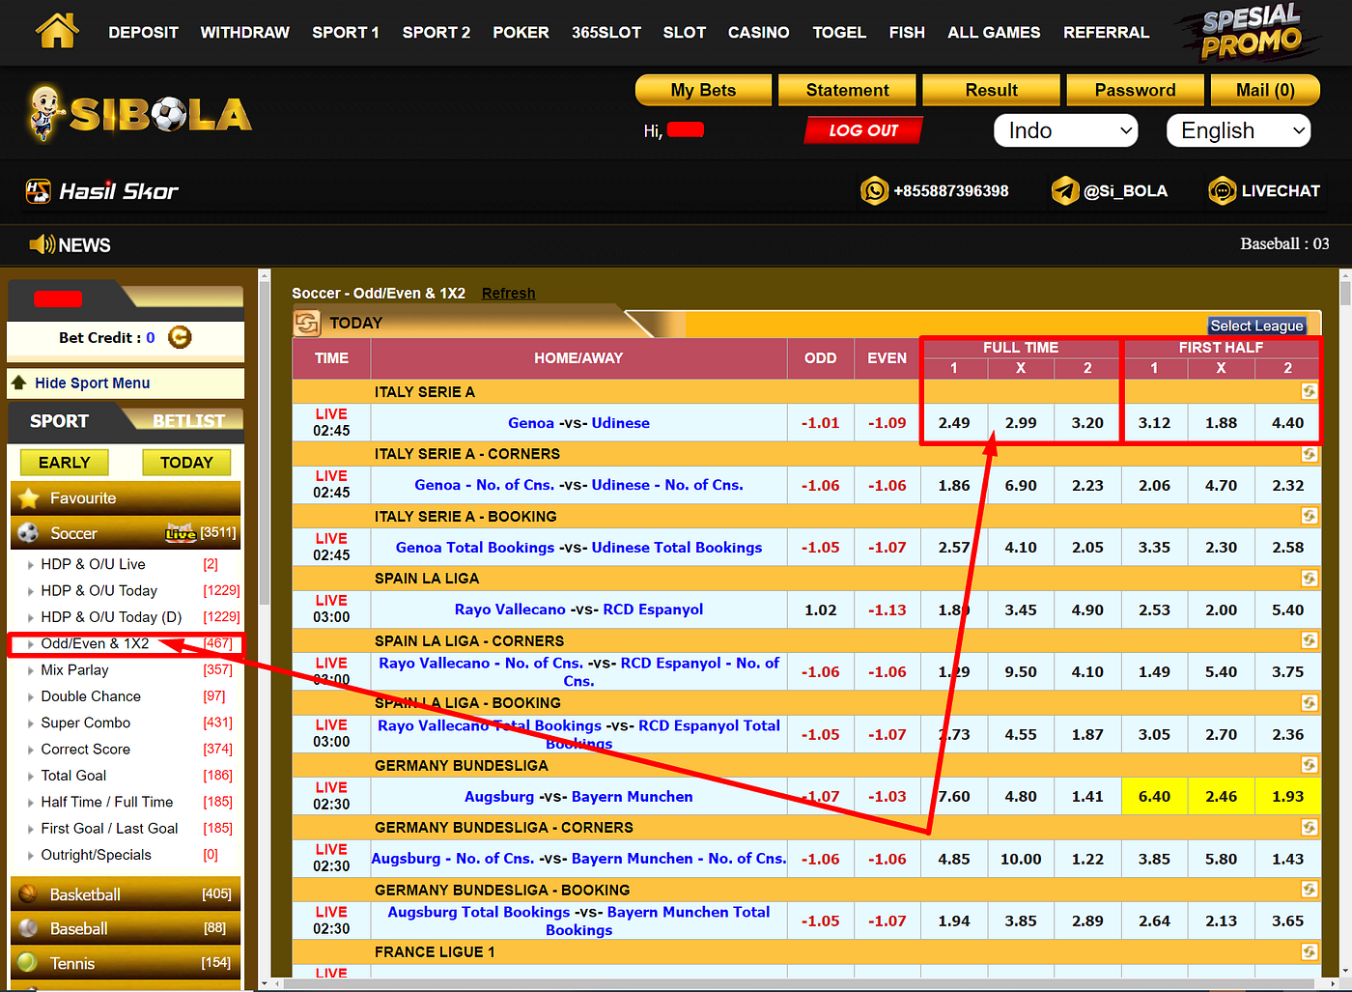This screenshot has width=1352, height=992.
Task: Open the WITHDRAW menu
Action: coord(245,32)
